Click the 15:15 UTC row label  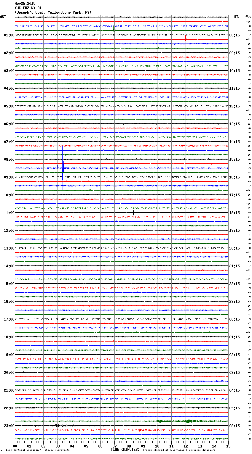tap(235, 160)
